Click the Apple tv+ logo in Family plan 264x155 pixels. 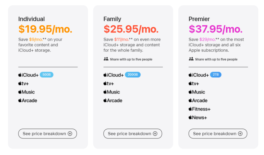(109, 84)
